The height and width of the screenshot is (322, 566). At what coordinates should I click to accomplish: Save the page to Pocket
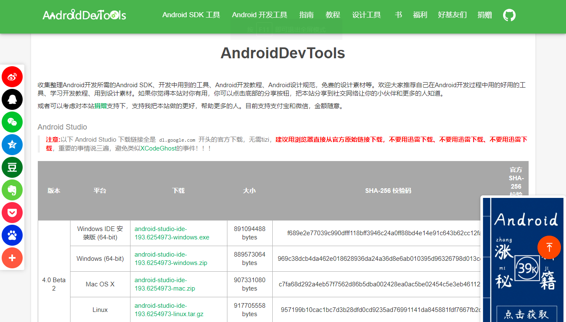coord(12,213)
